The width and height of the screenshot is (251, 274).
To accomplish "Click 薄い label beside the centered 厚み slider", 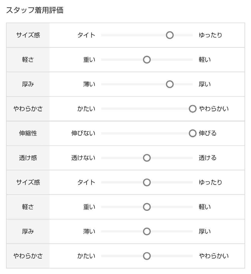I will tap(89, 231).
